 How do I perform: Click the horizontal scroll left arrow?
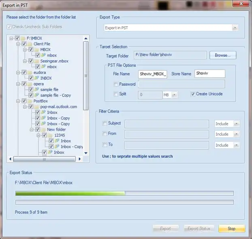(10, 159)
